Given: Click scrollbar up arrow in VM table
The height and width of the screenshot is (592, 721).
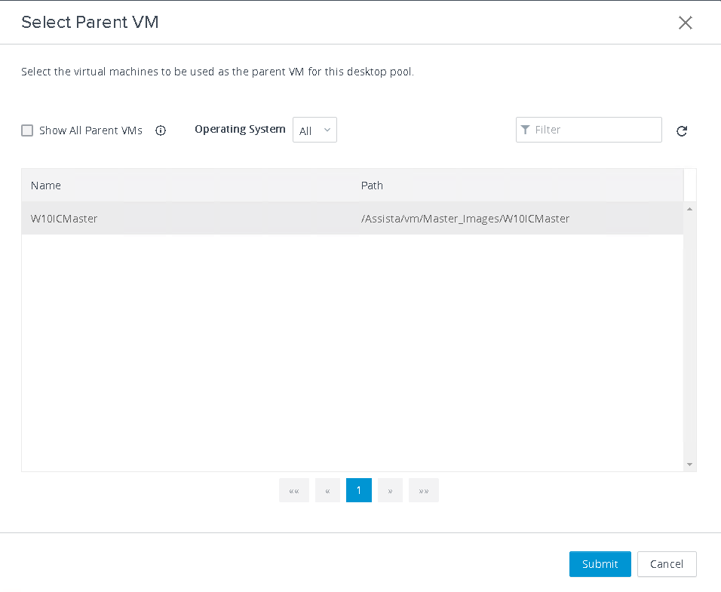Looking at the screenshot, I should 689,209.
